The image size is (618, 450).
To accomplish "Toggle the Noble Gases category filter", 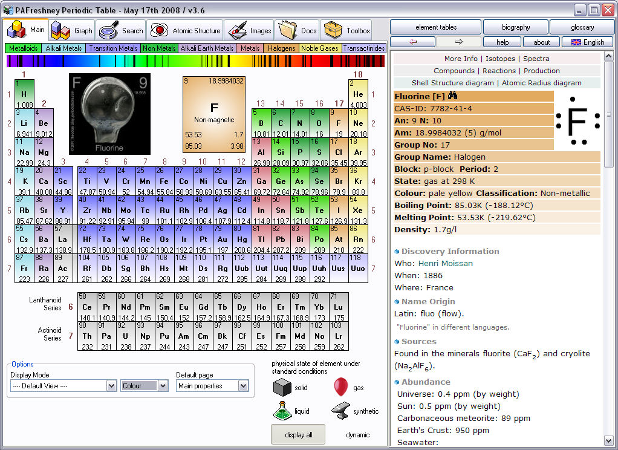I will pyautogui.click(x=320, y=48).
